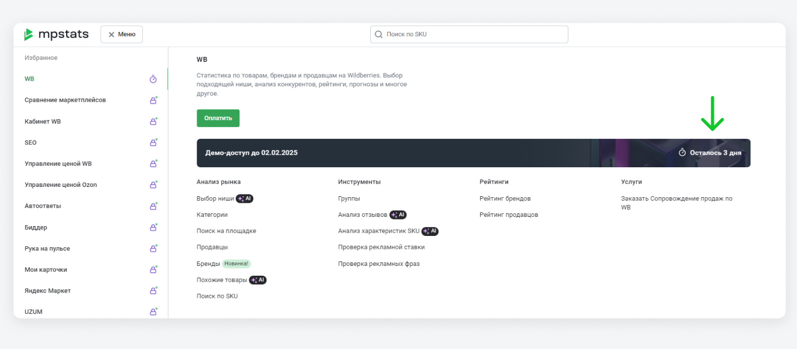Viewport: 797px width, 349px height.
Task: Close the menu with Меню button
Action: pyautogui.click(x=122, y=35)
